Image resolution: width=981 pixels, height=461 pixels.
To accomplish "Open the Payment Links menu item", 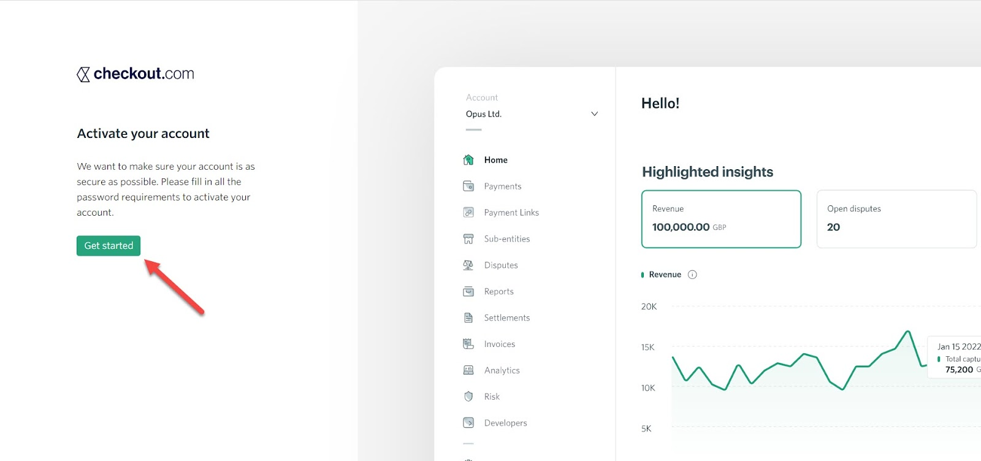I will [511, 213].
